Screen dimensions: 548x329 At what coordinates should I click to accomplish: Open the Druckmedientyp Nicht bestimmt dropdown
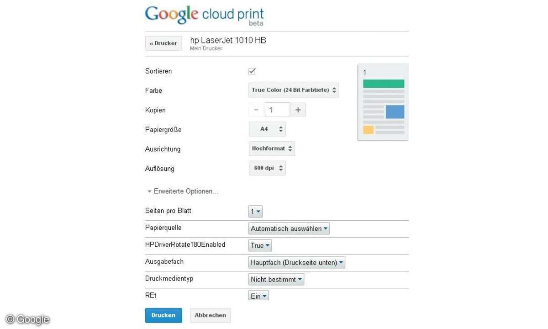276,279
